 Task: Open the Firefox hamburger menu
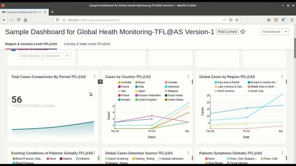coord(292,20)
